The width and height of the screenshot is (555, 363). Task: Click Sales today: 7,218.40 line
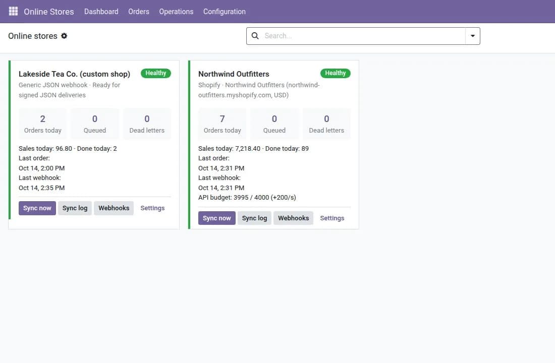253,149
